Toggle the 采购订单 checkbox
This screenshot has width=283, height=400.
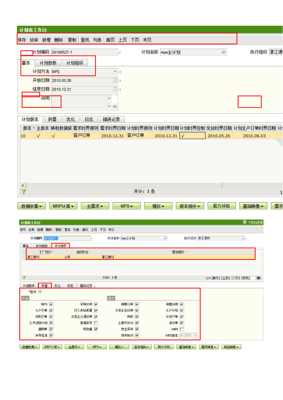[x=51, y=317]
